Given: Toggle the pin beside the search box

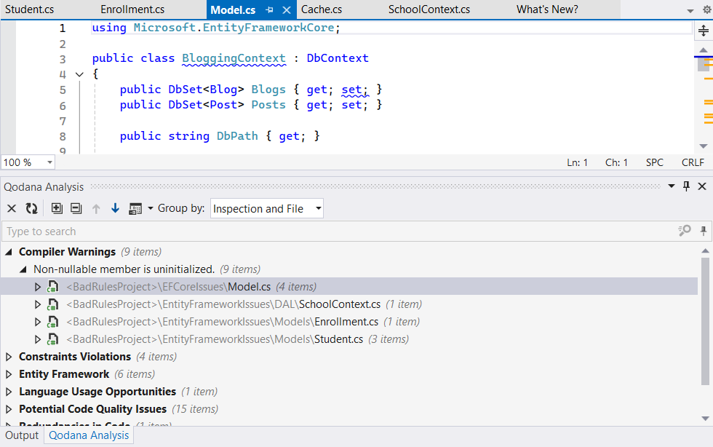Looking at the screenshot, I should point(703,230).
